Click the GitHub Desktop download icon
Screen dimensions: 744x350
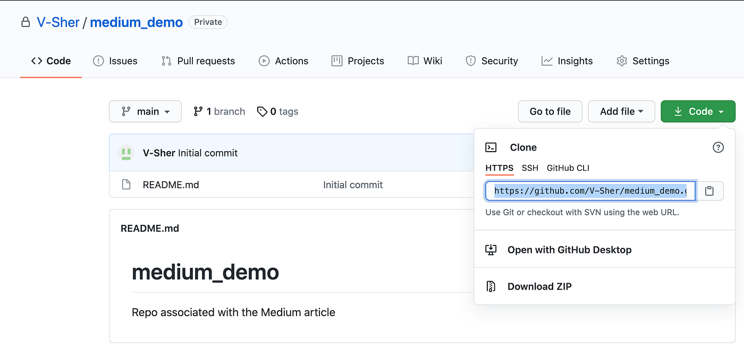491,250
